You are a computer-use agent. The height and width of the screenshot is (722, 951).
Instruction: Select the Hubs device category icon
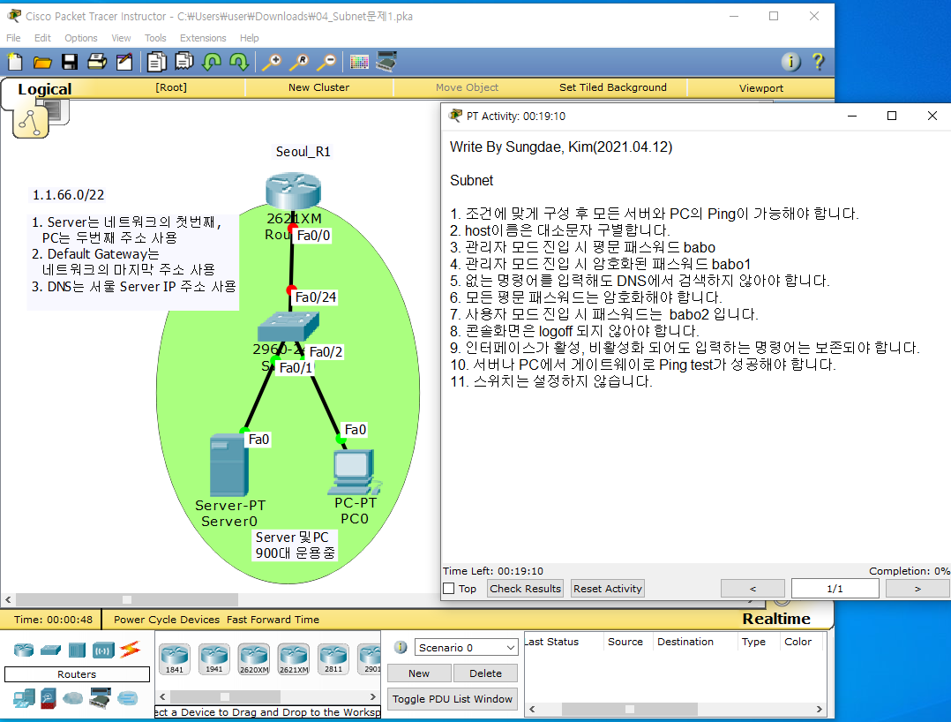pyautogui.click(x=77, y=651)
